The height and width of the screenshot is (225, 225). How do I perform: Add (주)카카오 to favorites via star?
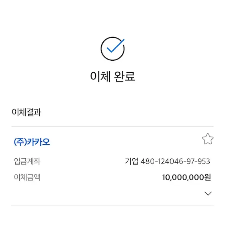pos(208,139)
